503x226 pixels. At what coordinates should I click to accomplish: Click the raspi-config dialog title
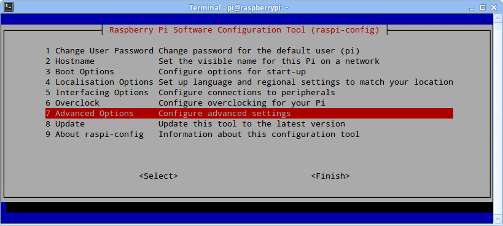tap(244, 30)
